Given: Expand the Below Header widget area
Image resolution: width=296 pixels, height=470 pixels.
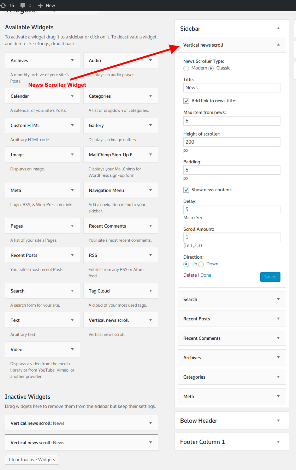Looking at the screenshot, I should (x=278, y=421).
